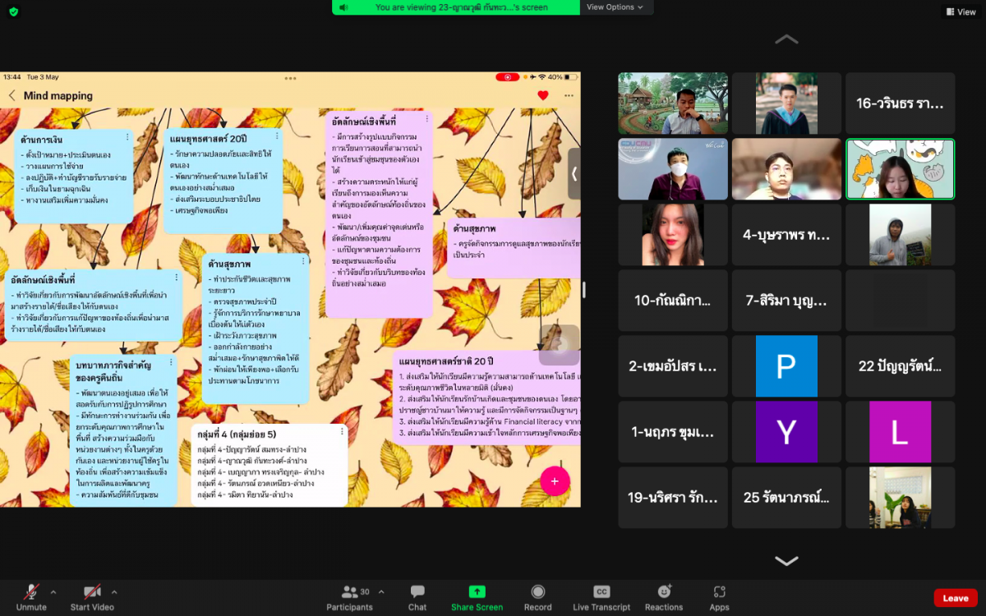This screenshot has width=986, height=616.
Task: Click the pink plus button to add a post
Action: 555,481
